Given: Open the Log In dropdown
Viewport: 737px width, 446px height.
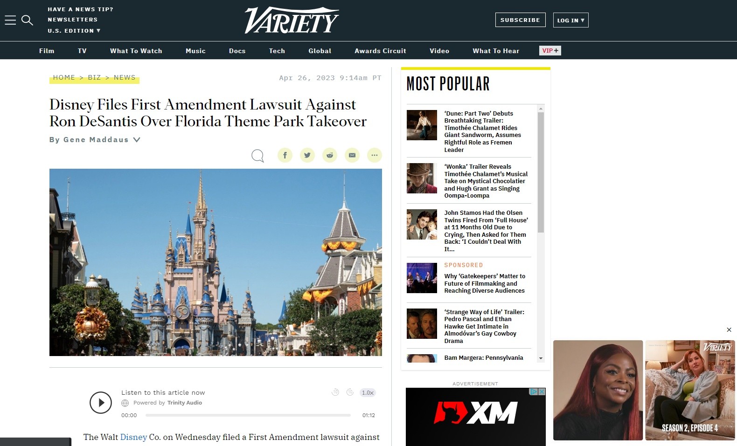Looking at the screenshot, I should pyautogui.click(x=571, y=20).
